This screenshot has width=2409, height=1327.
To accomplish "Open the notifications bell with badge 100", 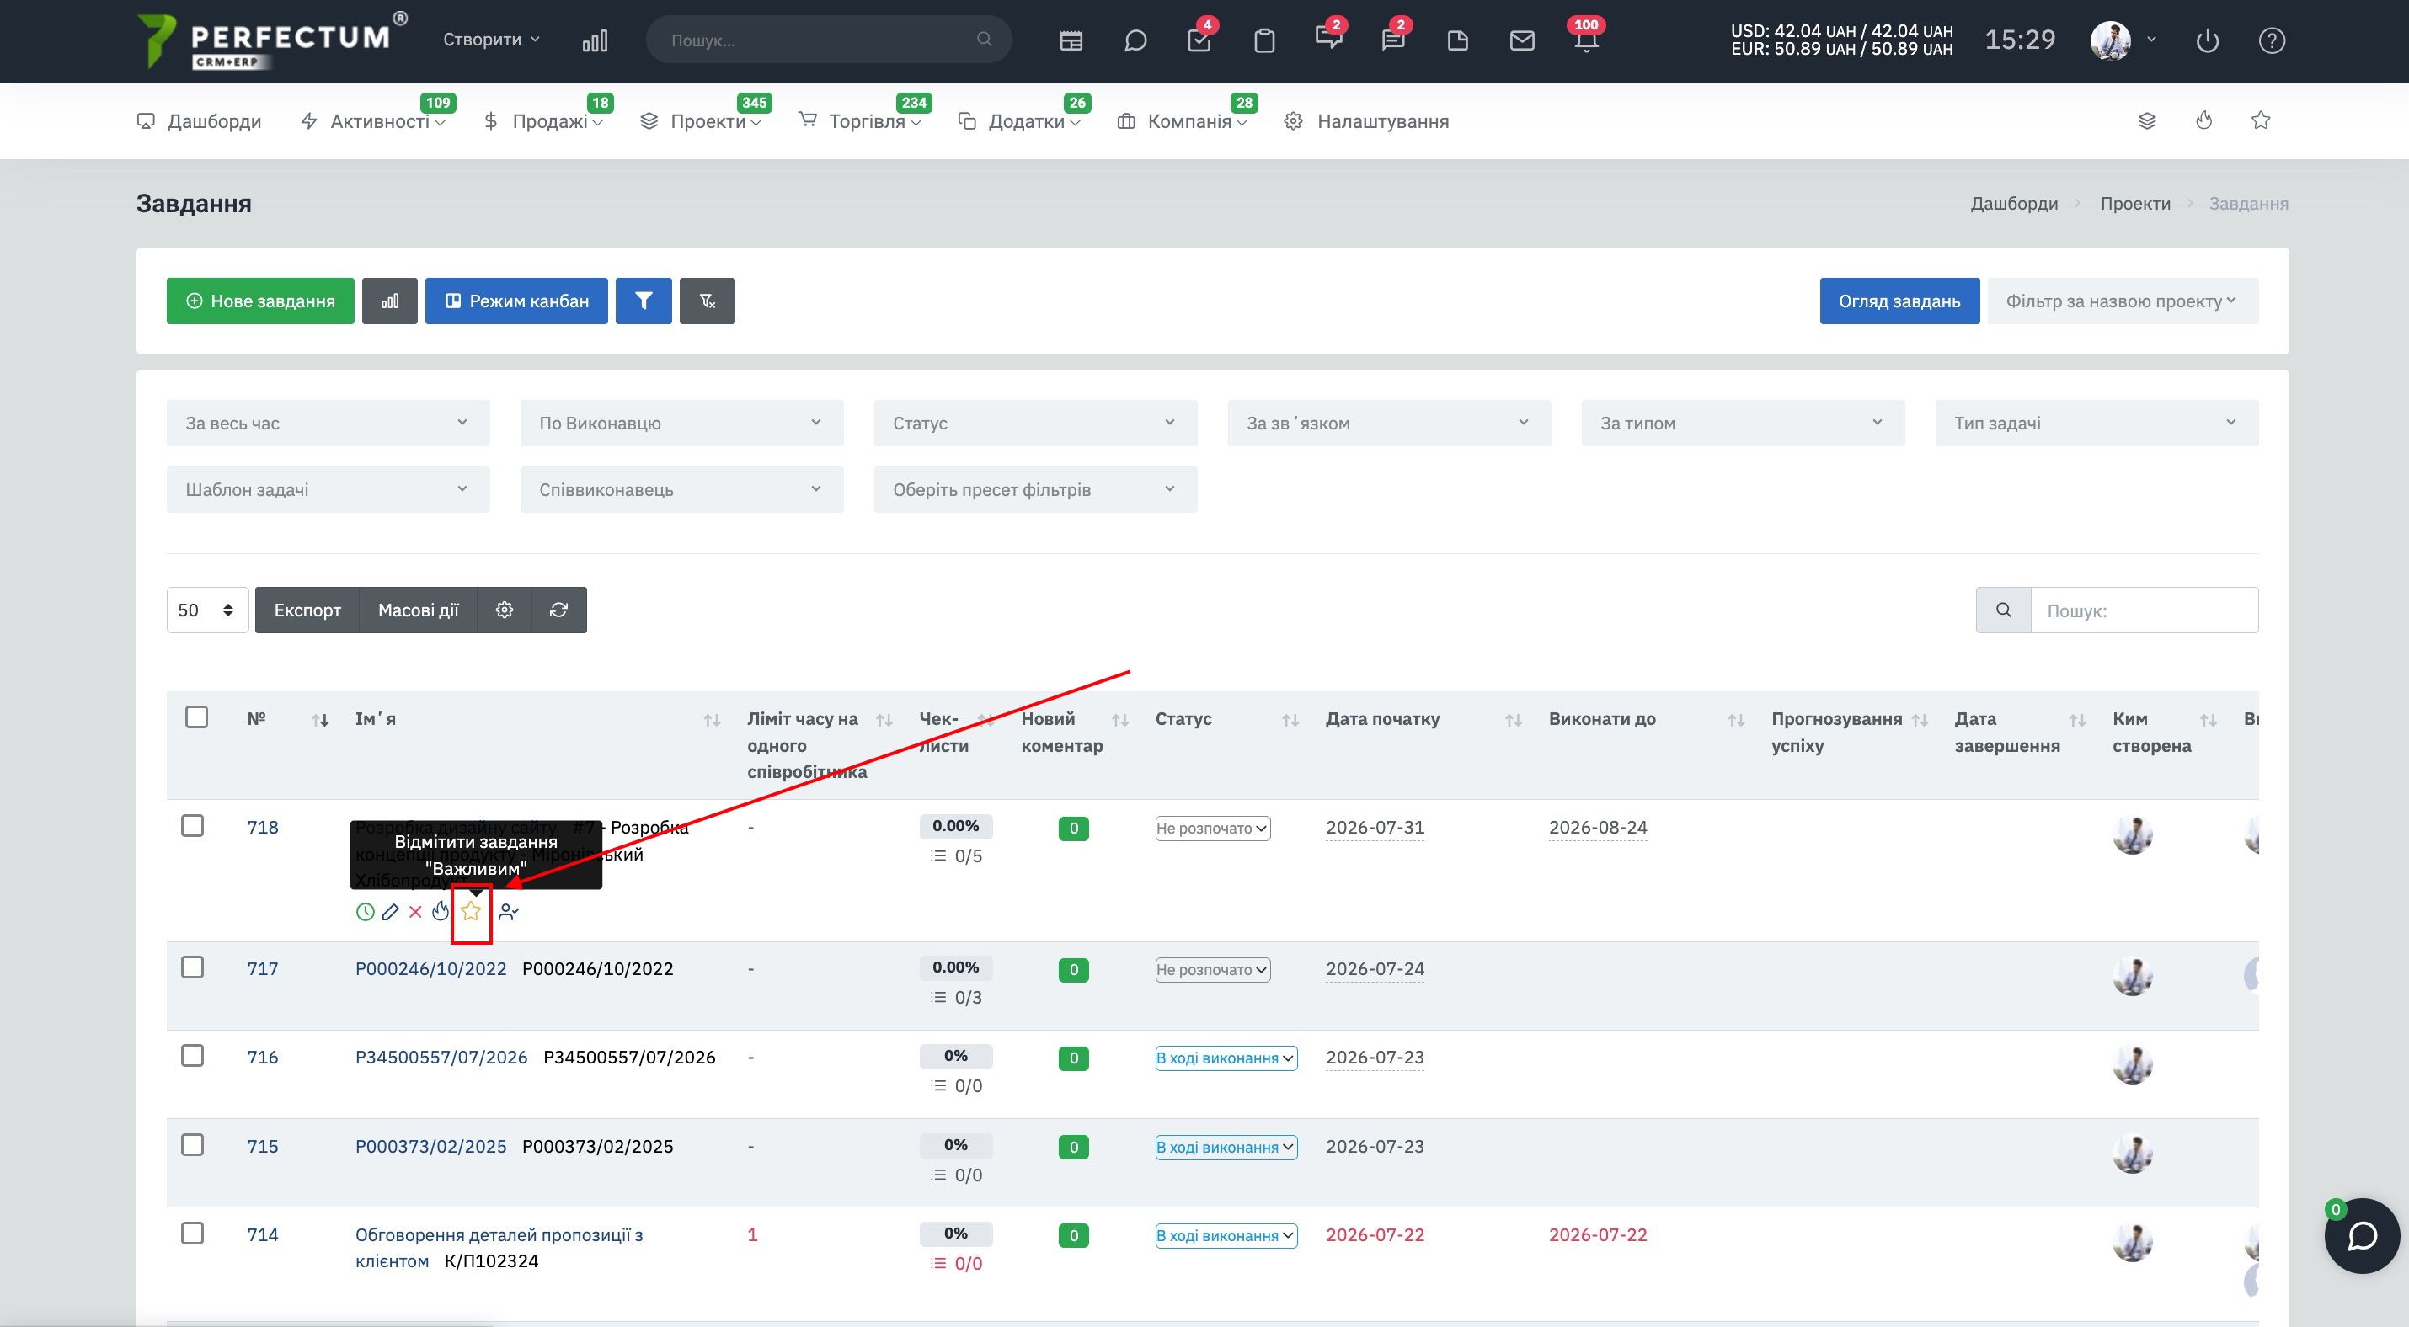I will (1586, 40).
